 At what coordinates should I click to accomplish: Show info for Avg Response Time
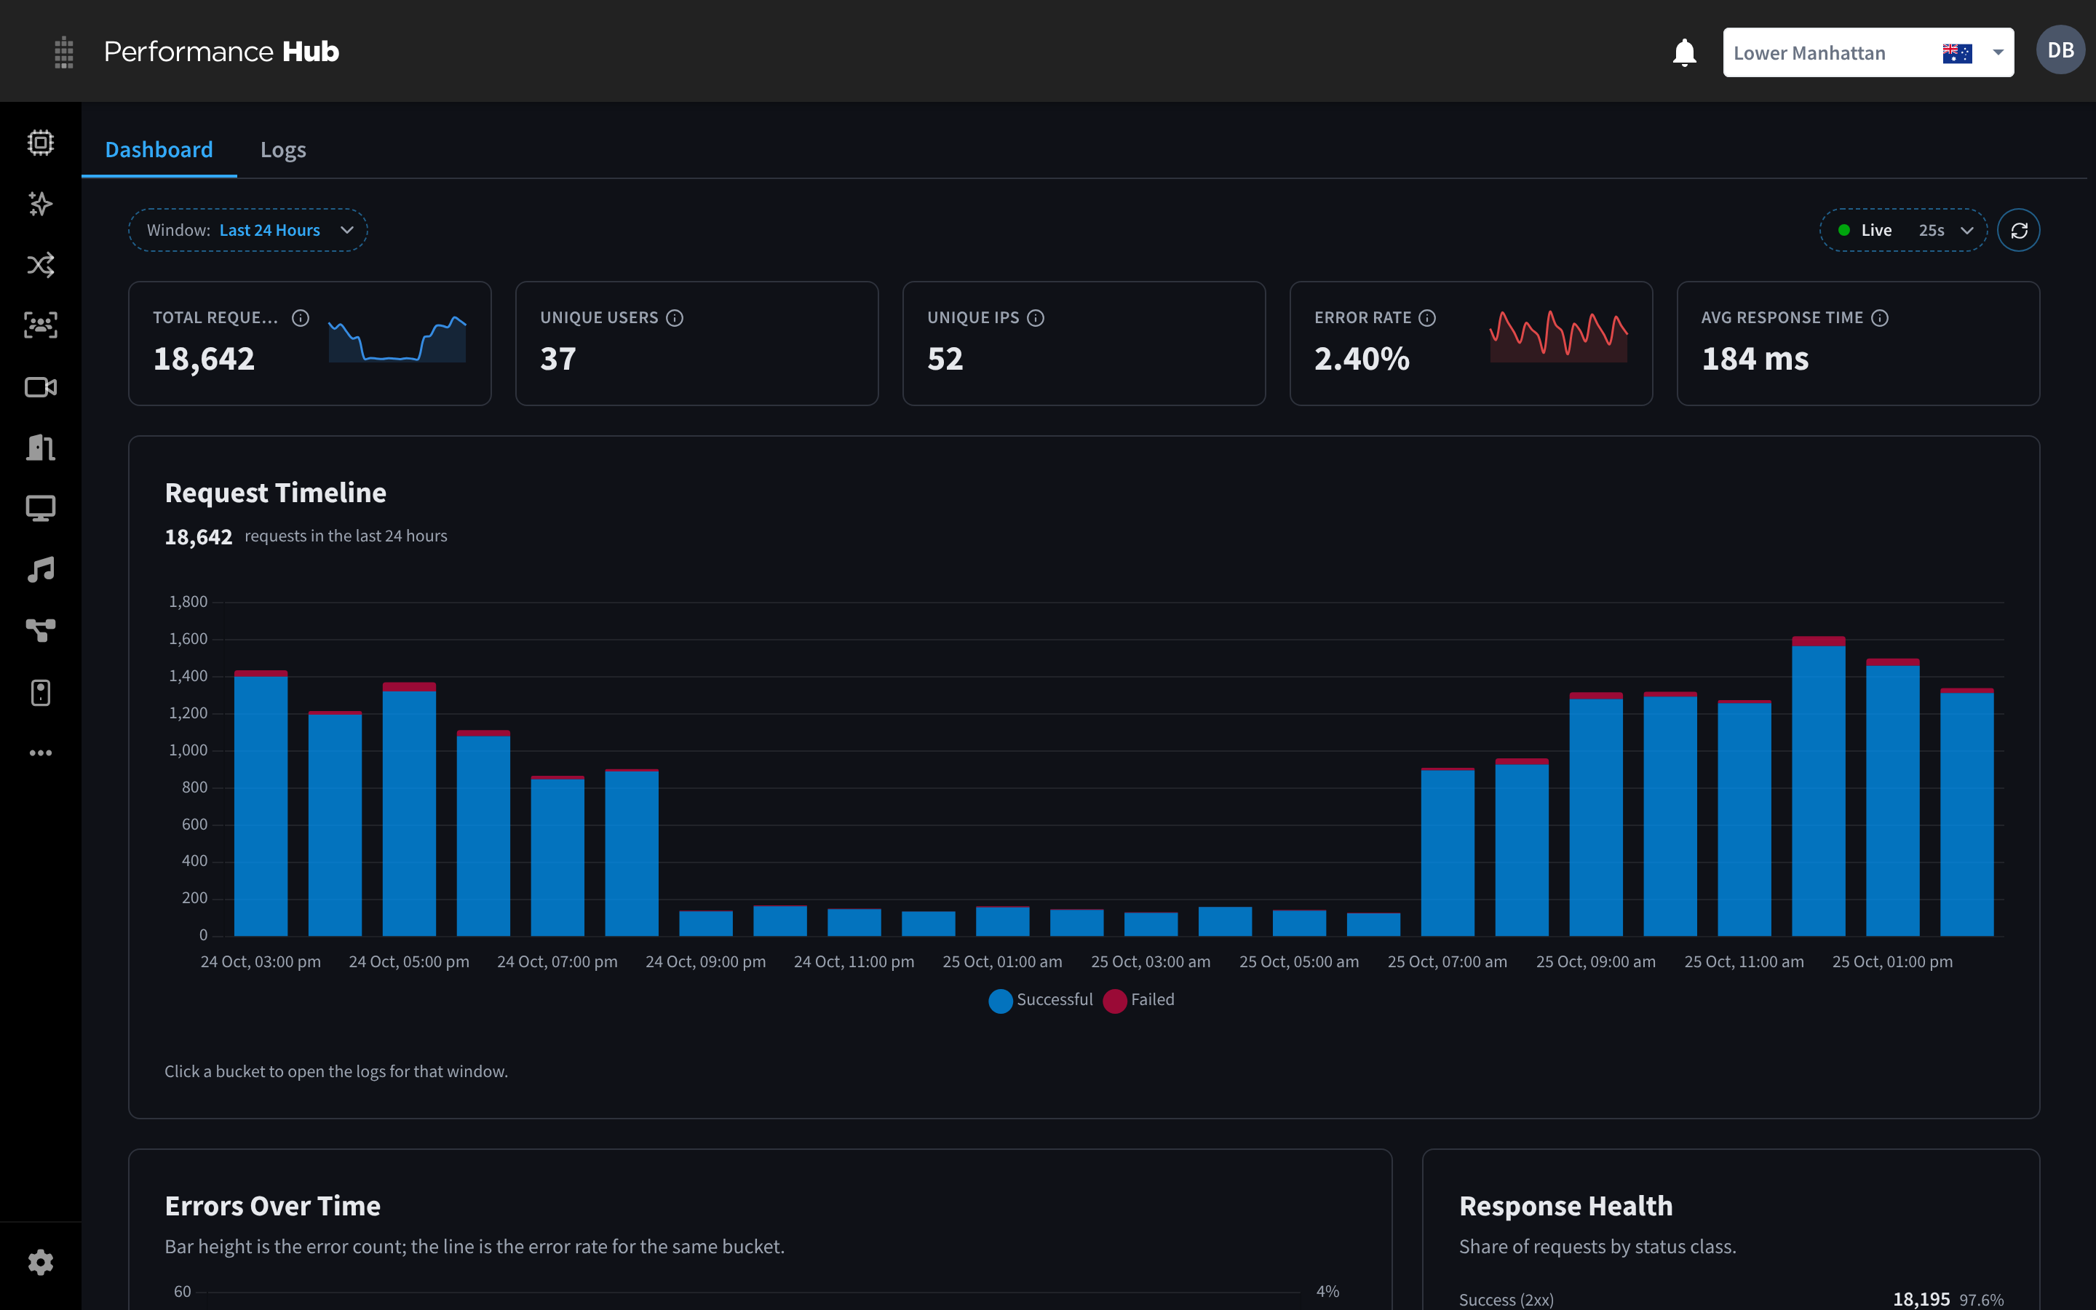(x=1879, y=318)
